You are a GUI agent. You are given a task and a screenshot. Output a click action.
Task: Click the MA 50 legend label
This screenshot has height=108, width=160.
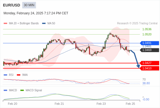(x=51, y=23)
